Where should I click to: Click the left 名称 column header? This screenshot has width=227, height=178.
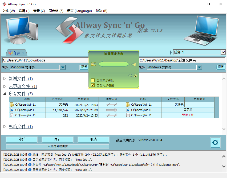(27, 99)
